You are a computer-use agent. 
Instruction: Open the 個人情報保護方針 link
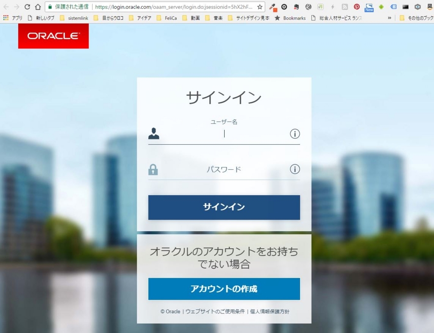tap(270, 311)
